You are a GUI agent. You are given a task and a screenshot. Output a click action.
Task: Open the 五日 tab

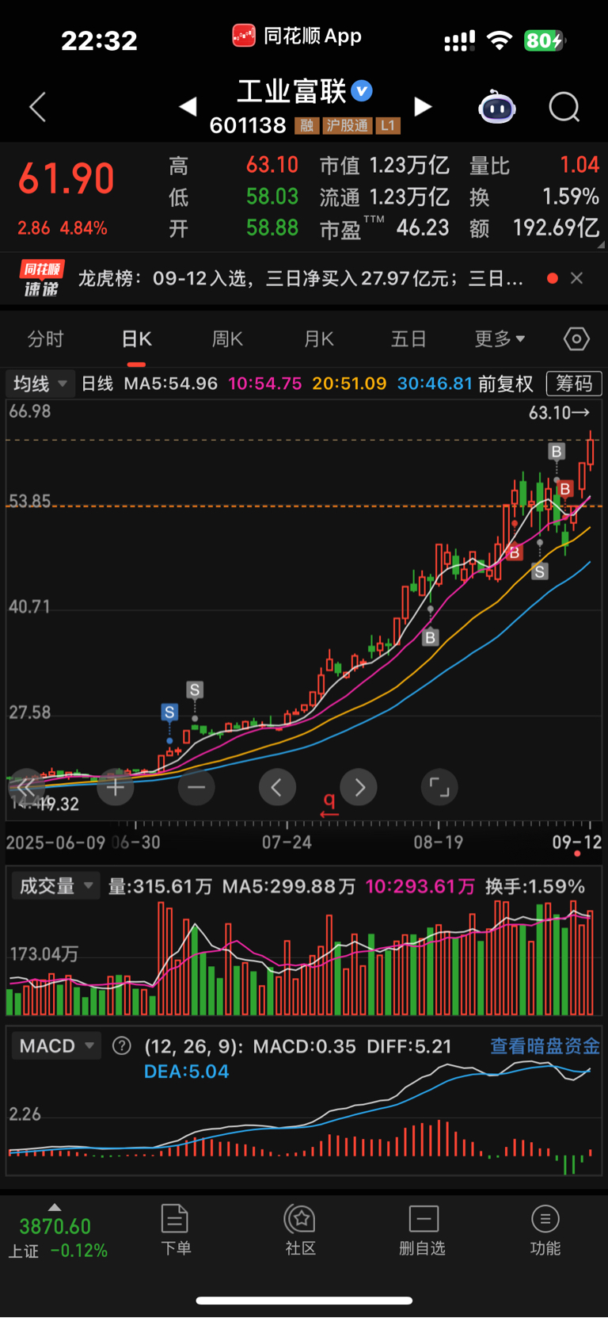(408, 339)
